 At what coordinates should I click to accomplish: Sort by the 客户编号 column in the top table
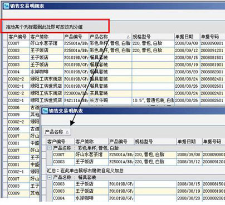(18, 37)
